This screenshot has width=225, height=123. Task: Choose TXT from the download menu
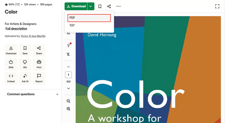(89, 25)
